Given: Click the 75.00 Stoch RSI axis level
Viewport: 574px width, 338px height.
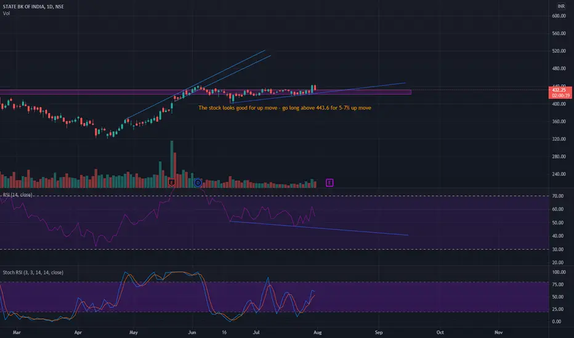Looking at the screenshot, I should click(x=557, y=285).
